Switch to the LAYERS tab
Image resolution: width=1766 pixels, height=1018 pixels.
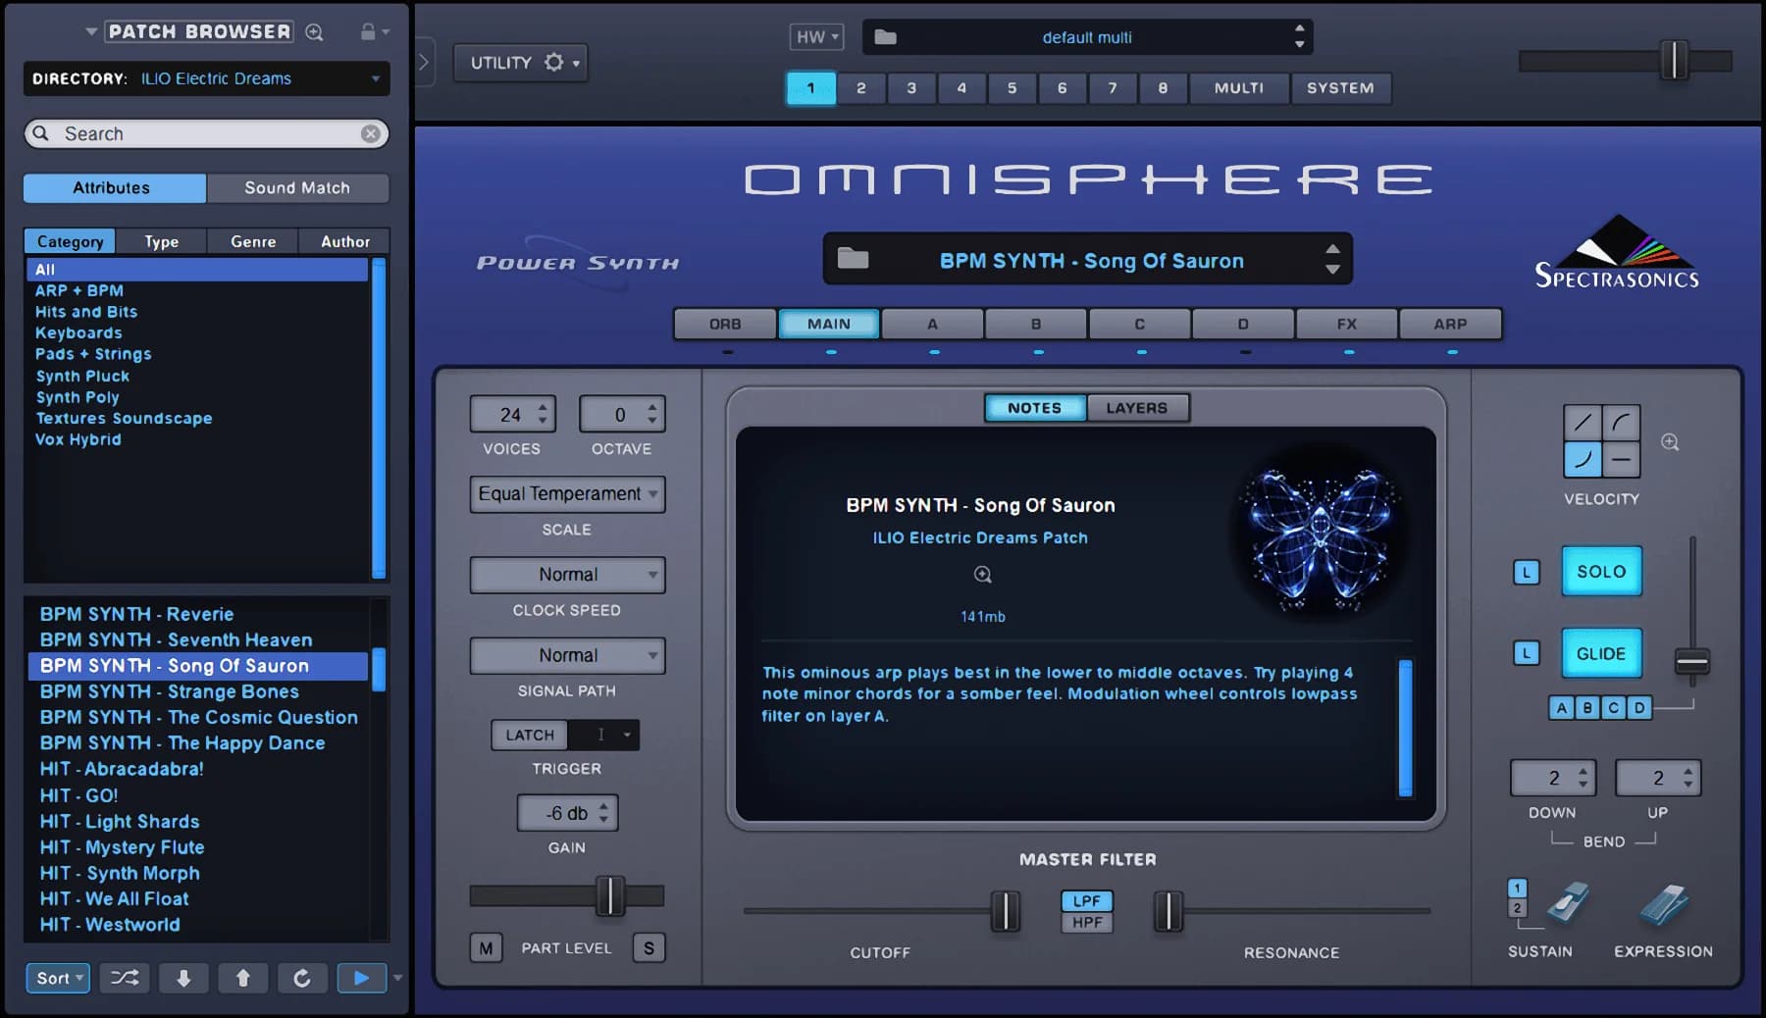click(x=1138, y=407)
